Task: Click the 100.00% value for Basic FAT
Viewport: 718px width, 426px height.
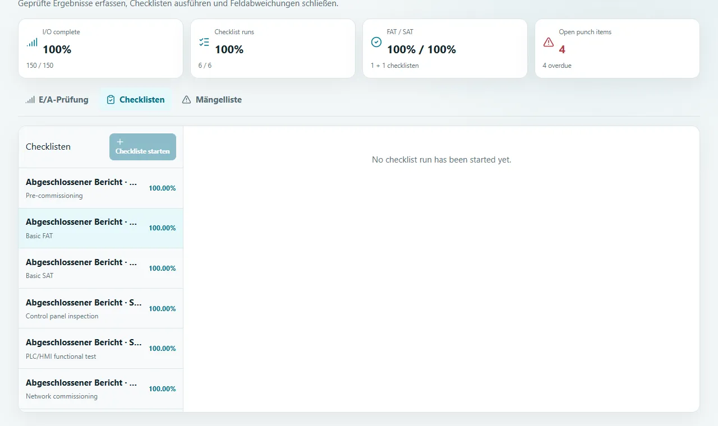Action: [162, 228]
